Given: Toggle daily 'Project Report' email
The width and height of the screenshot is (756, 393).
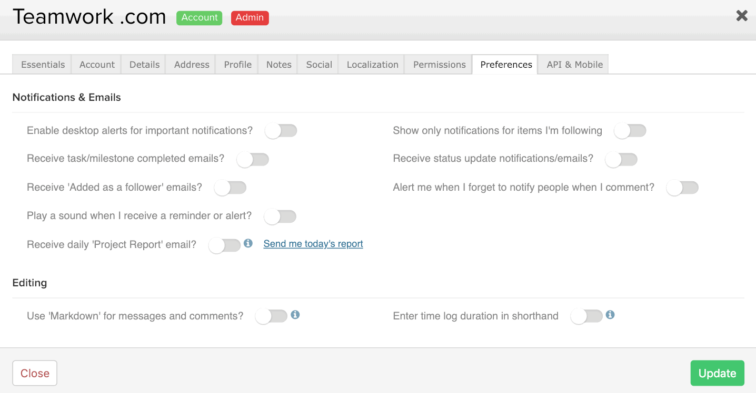Looking at the screenshot, I should click(225, 245).
